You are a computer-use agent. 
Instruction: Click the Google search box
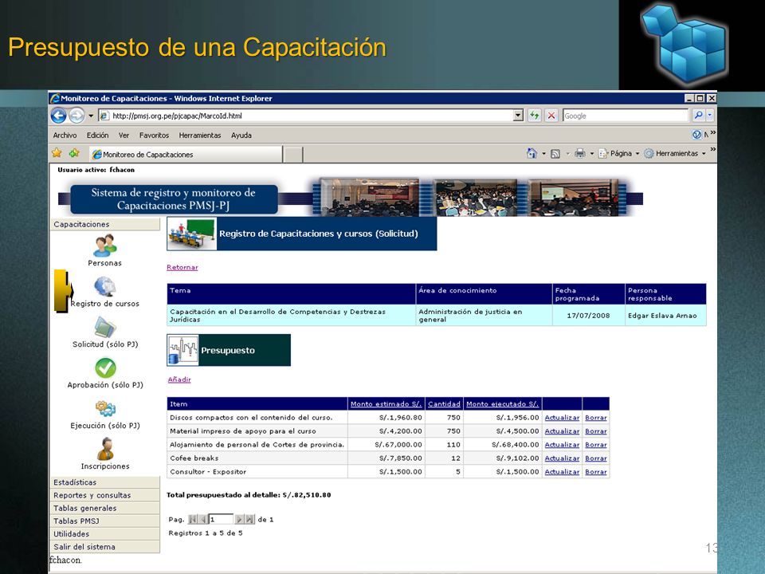click(626, 116)
